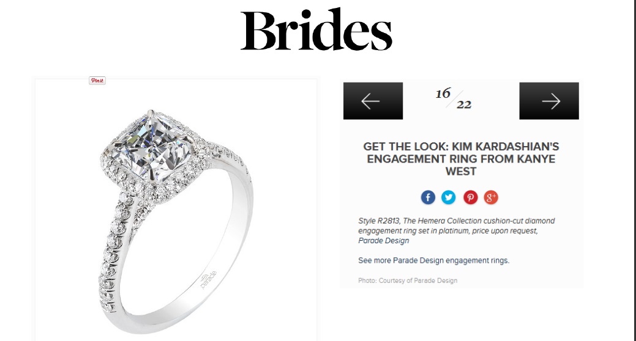Tweet this ring via the Twitter icon

pos(449,197)
